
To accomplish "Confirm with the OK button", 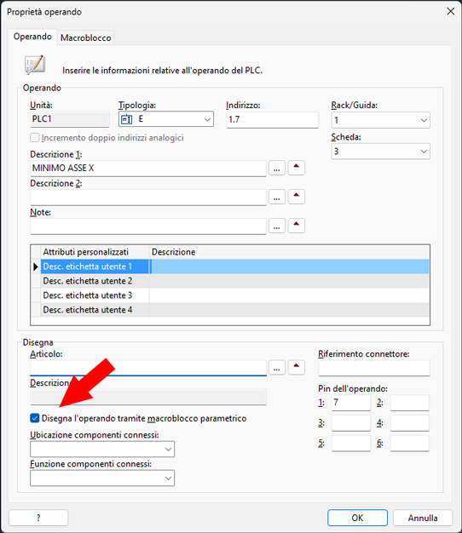I will [357, 518].
